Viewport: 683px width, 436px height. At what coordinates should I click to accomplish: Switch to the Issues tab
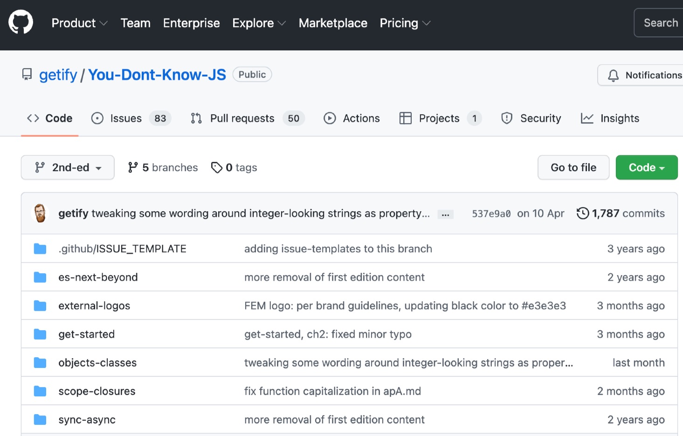point(126,118)
